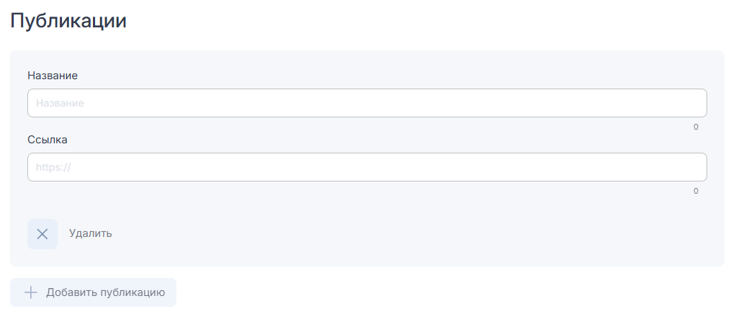The image size is (731, 314).
Task: Click the gray "https://" placeholder text
Action: (x=54, y=167)
